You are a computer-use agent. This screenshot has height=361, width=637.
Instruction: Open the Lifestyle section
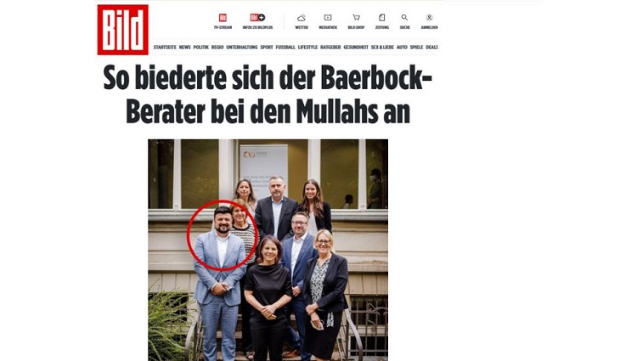coord(307,47)
